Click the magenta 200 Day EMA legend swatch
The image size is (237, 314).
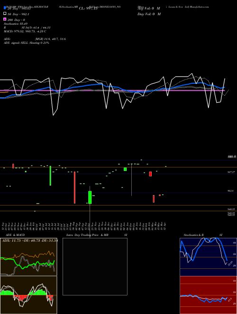[x=5, y=19]
